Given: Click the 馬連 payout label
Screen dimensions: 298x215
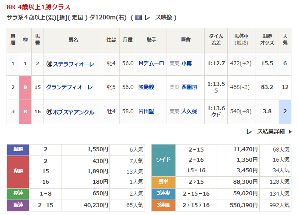Looking at the screenshot, I should coord(18,205).
